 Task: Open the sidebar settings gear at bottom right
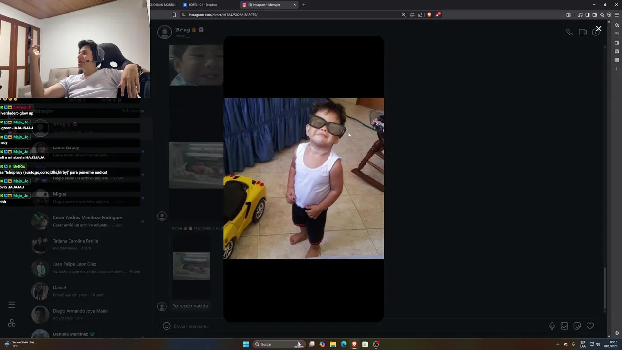click(x=617, y=333)
